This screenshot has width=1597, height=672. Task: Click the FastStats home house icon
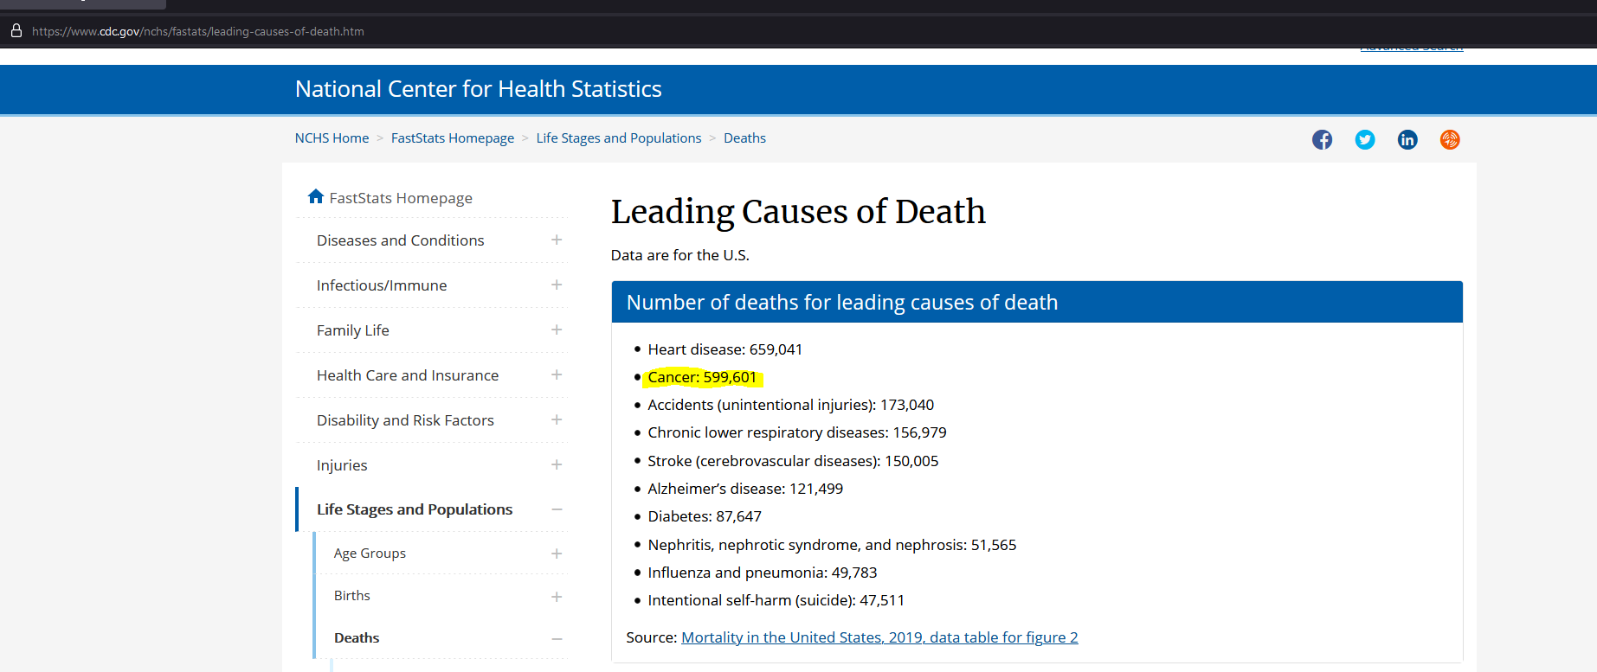pyautogui.click(x=316, y=196)
